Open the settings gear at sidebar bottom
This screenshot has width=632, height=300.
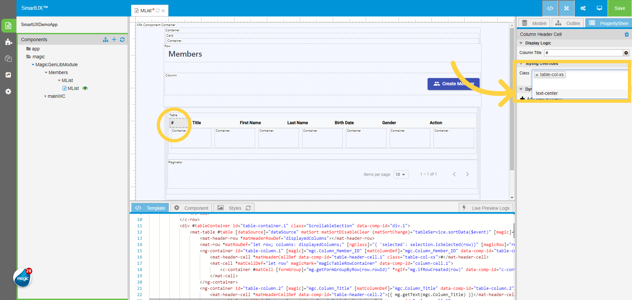[8, 92]
